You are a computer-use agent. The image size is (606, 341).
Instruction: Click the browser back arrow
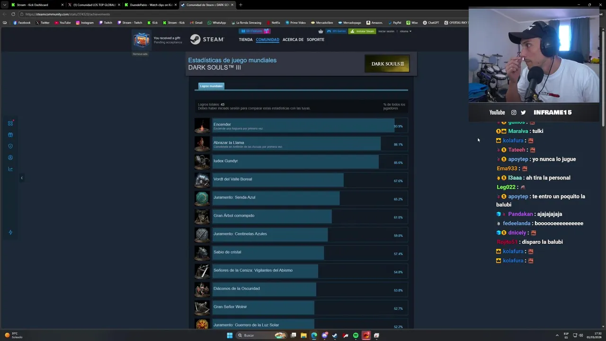[5, 14]
